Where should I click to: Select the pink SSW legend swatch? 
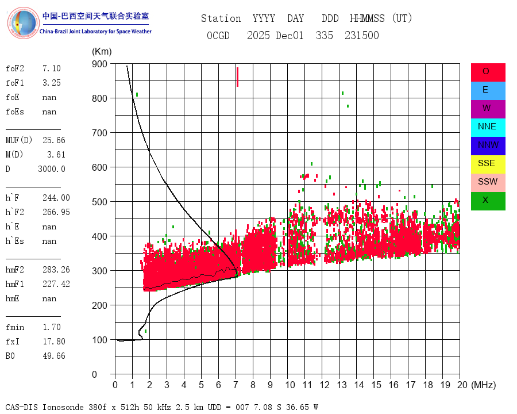click(x=488, y=183)
